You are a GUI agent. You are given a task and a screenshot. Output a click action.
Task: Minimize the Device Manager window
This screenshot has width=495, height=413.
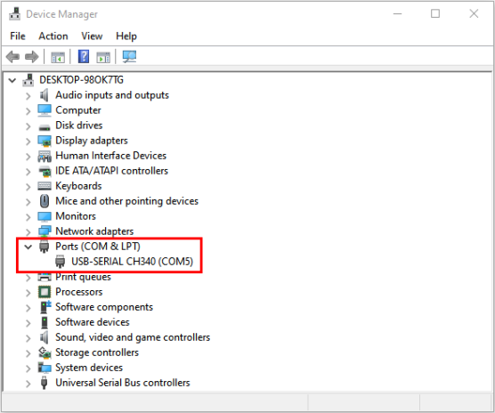(397, 13)
